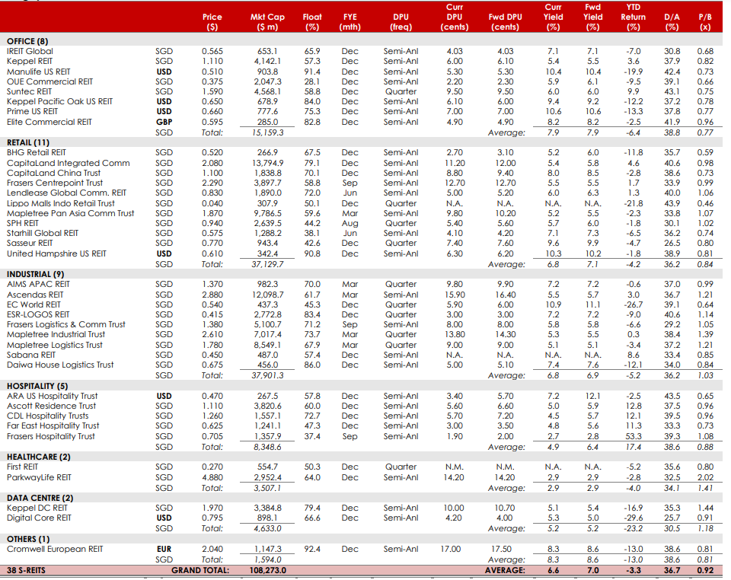
Task: Select 'Lendlease Global Comm. REIT' text
Action: 66,193
